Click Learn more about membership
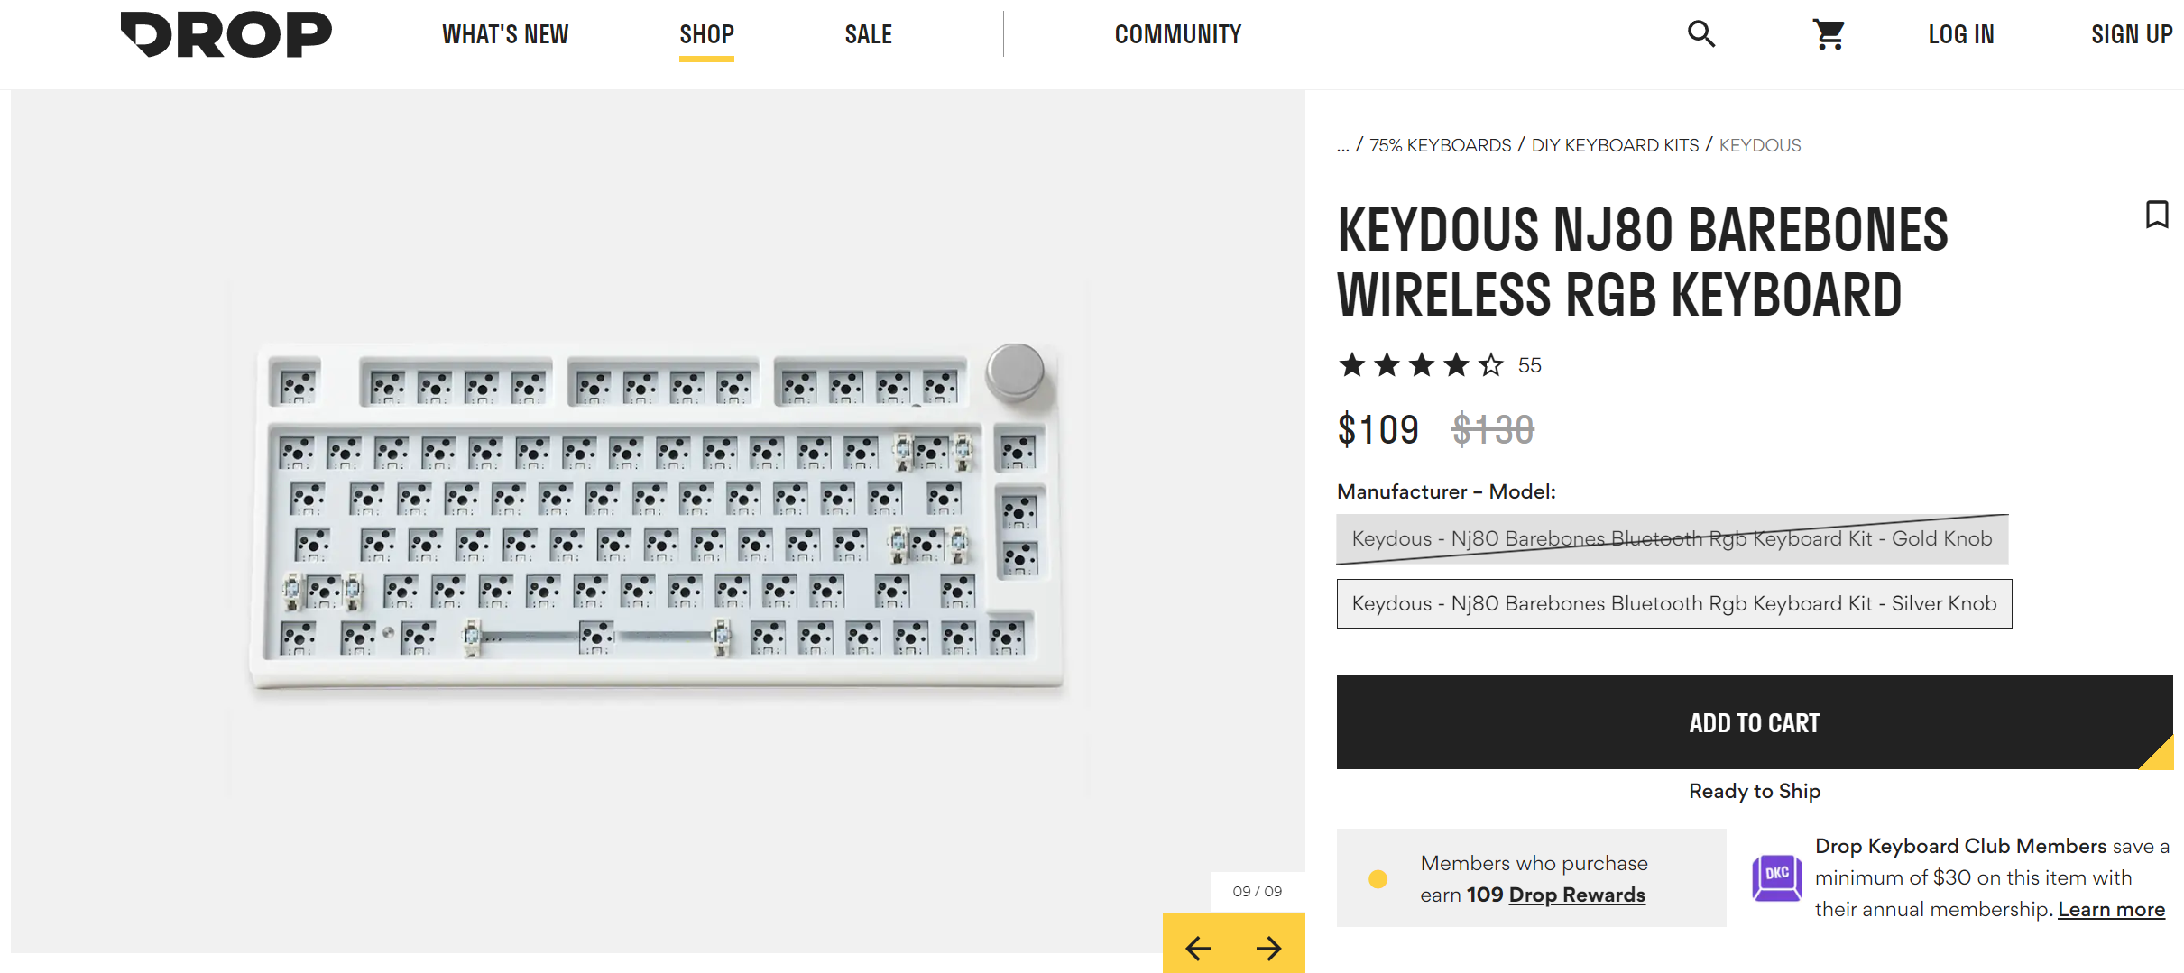The height and width of the screenshot is (973, 2184). click(2111, 909)
